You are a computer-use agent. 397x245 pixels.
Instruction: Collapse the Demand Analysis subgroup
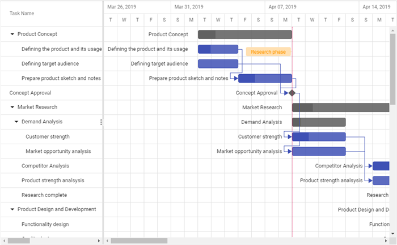16,122
